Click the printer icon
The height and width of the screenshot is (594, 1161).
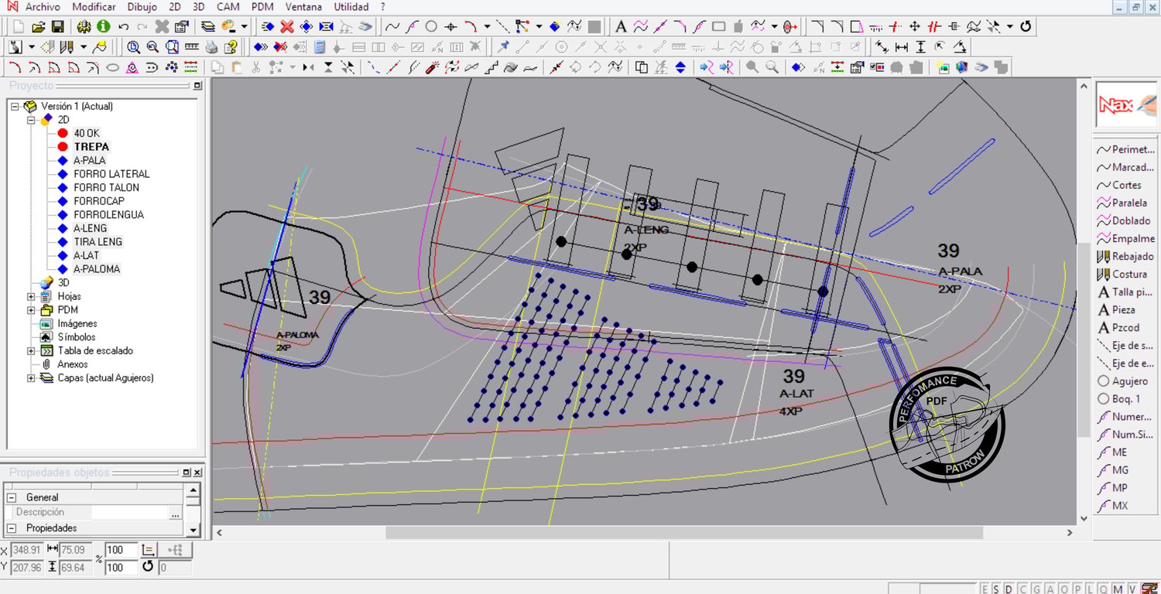211,47
